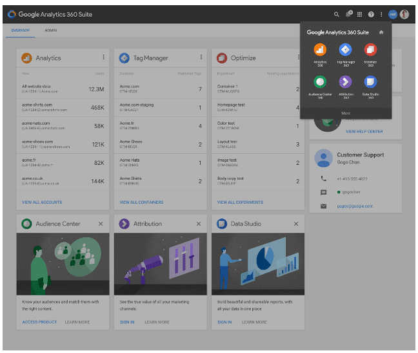
Task: Click the View All Accounts link
Action: tap(42, 202)
